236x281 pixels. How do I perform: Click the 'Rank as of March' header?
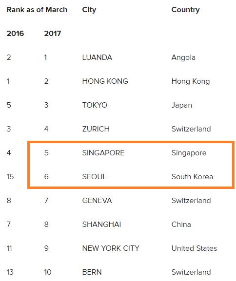point(37,10)
